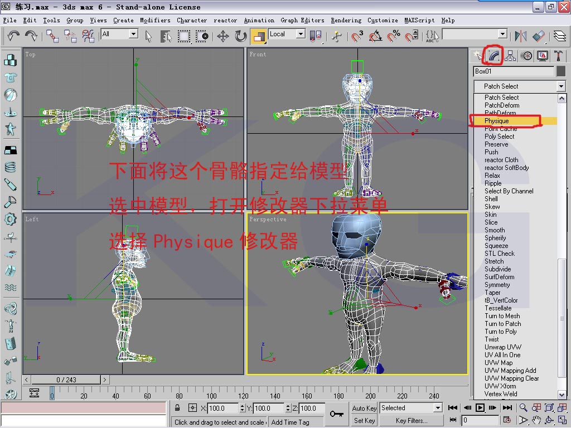Open the named selection sets dropdown
This screenshot has height=428, width=571.
click(x=475, y=34)
